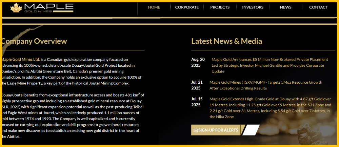Select the Jul. 15 2025 date

point(197,102)
